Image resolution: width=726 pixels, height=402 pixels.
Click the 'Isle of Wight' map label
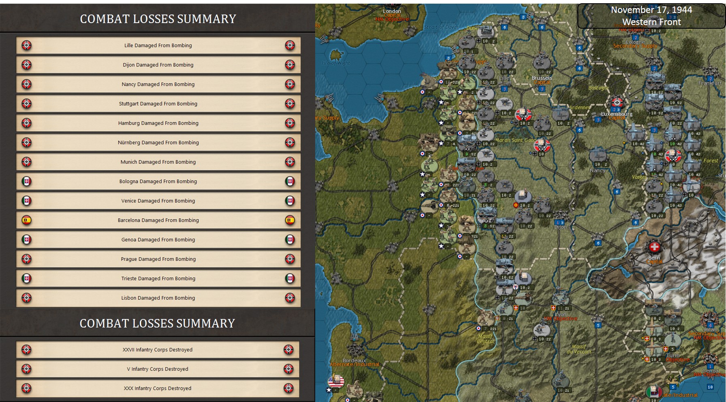click(335, 63)
